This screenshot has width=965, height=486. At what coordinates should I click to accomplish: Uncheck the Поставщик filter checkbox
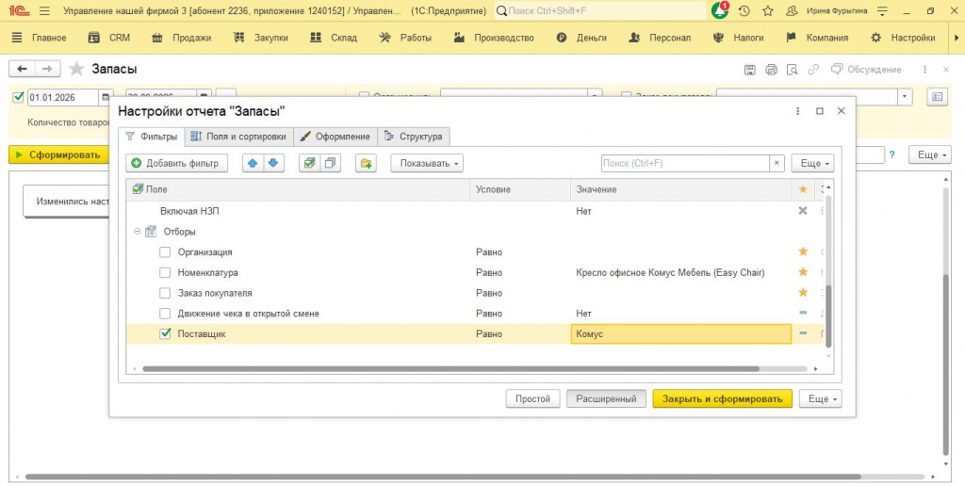(x=165, y=333)
